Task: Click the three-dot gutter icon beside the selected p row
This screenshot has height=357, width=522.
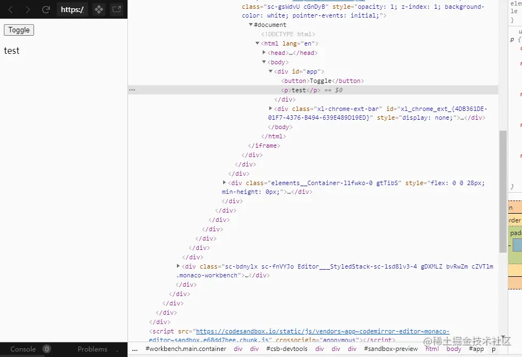Action: pos(132,90)
